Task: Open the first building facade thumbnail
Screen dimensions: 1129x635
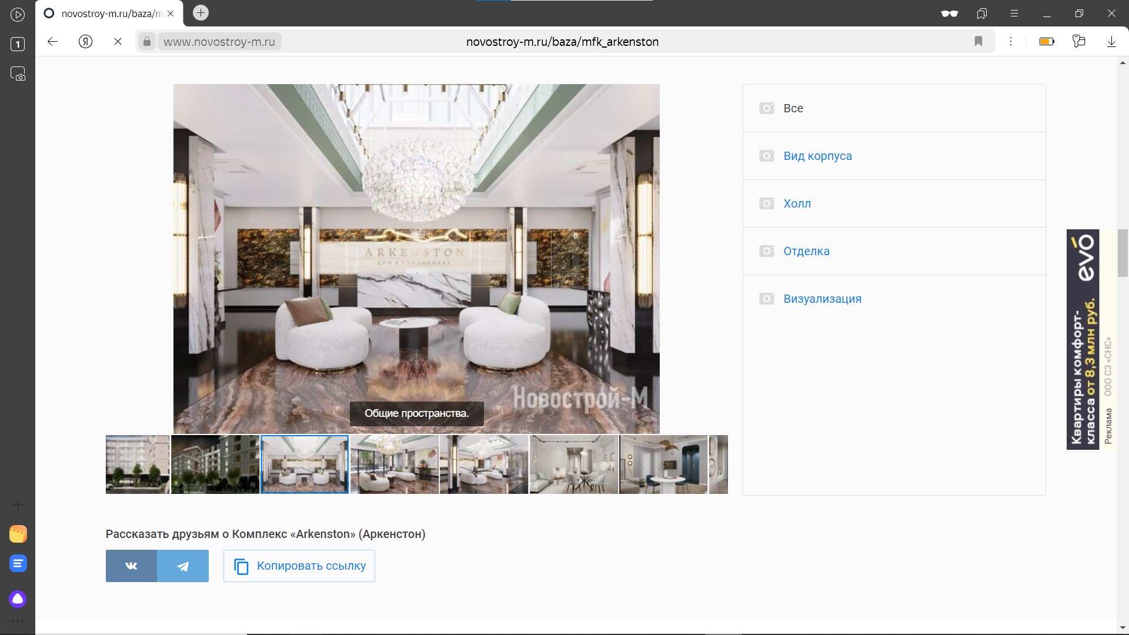Action: (x=138, y=464)
